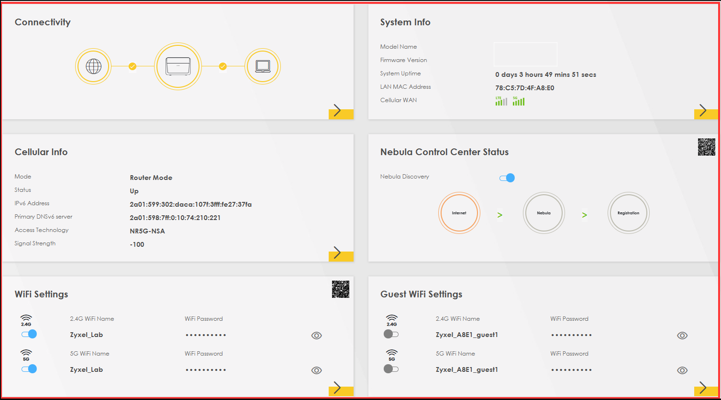Open Connectivity details with the yellow arrow
This screenshot has height=400, width=721.
tap(341, 111)
